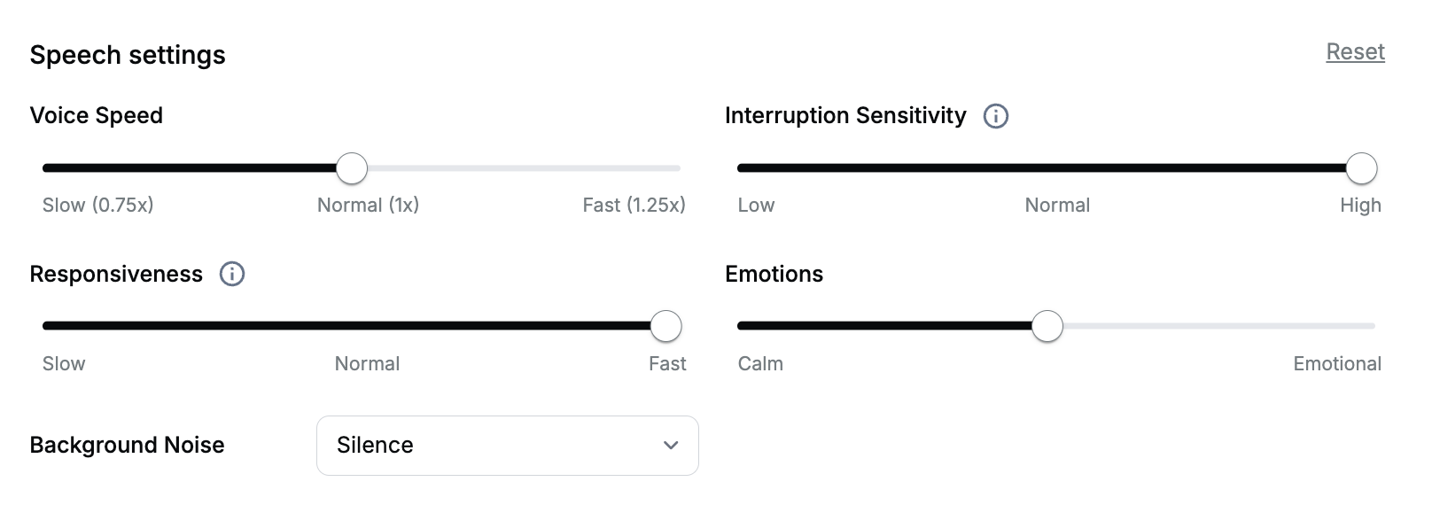Click the Responsiveness slider handle
The height and width of the screenshot is (505, 1432).
coord(665,326)
